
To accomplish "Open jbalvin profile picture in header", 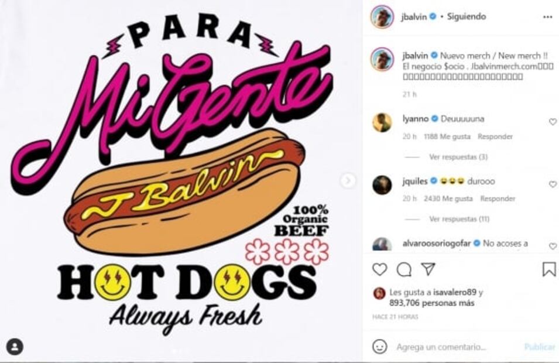I will [x=382, y=16].
